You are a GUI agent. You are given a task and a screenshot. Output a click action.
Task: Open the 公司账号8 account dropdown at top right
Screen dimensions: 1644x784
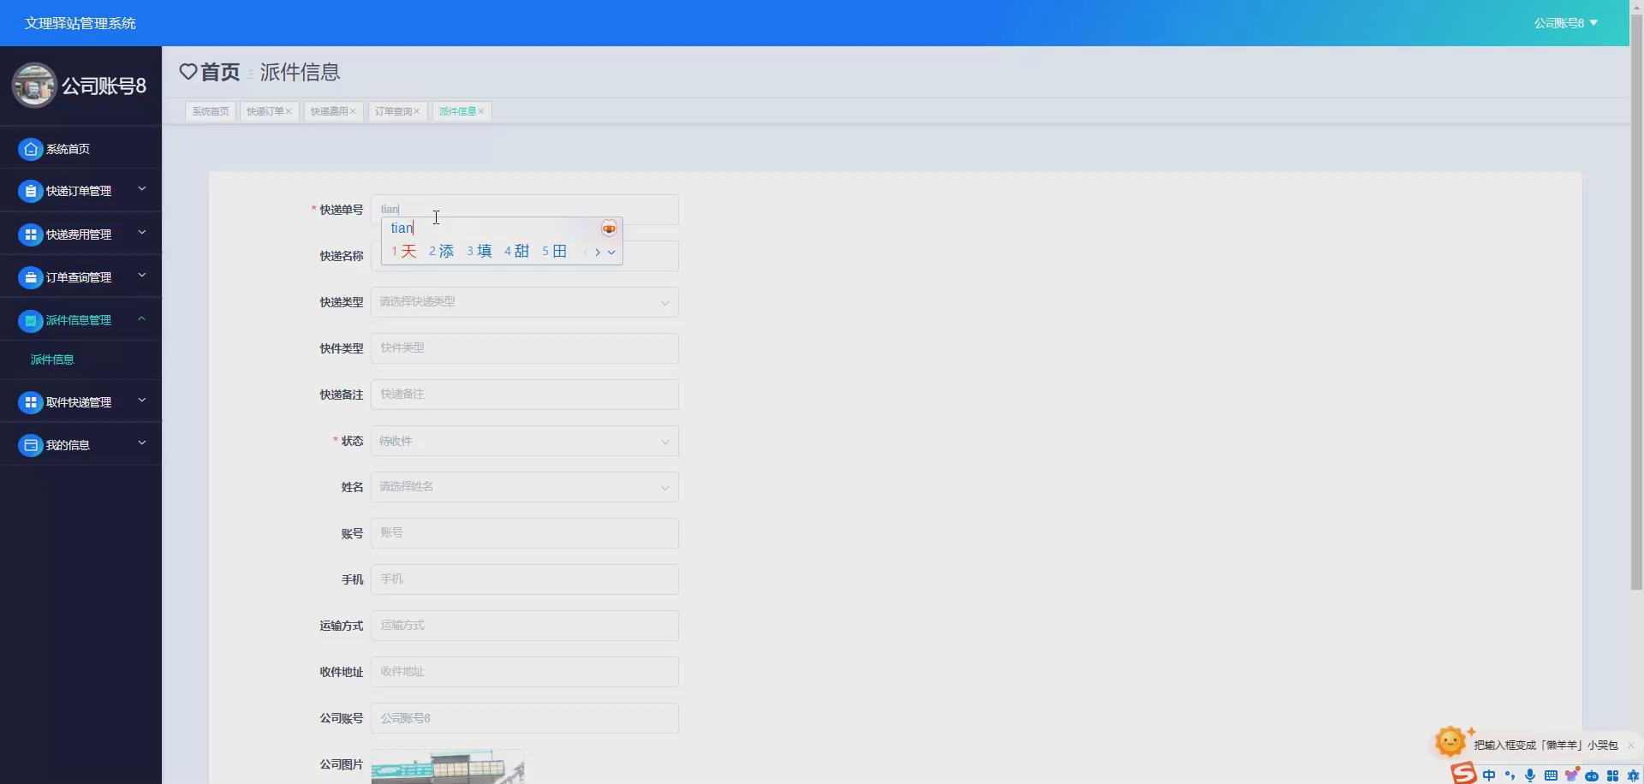pos(1565,23)
